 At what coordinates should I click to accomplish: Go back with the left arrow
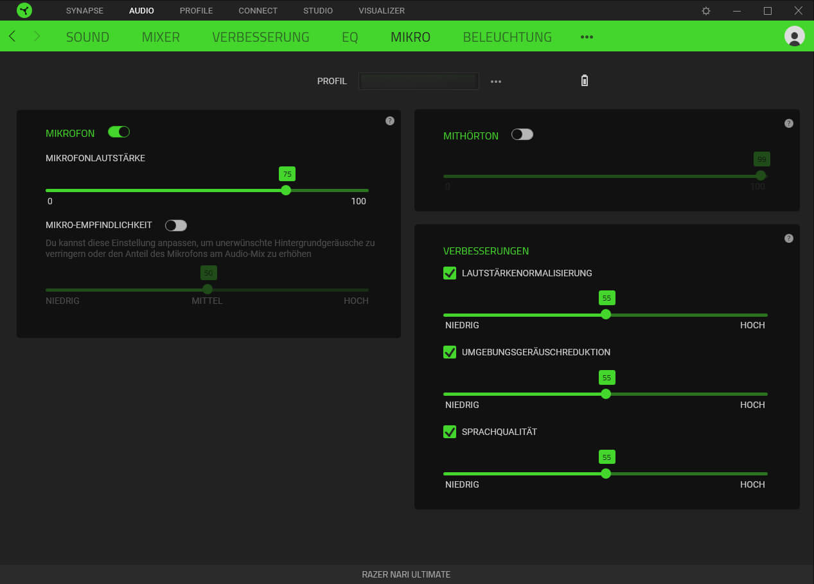[12, 37]
